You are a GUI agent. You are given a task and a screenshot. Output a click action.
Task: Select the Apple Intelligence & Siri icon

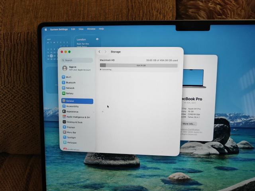[x=64, y=117]
